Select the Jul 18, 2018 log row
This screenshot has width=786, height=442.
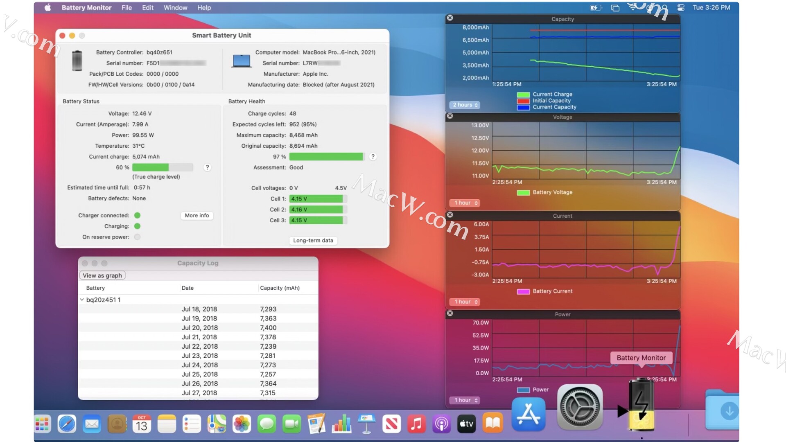coord(198,309)
